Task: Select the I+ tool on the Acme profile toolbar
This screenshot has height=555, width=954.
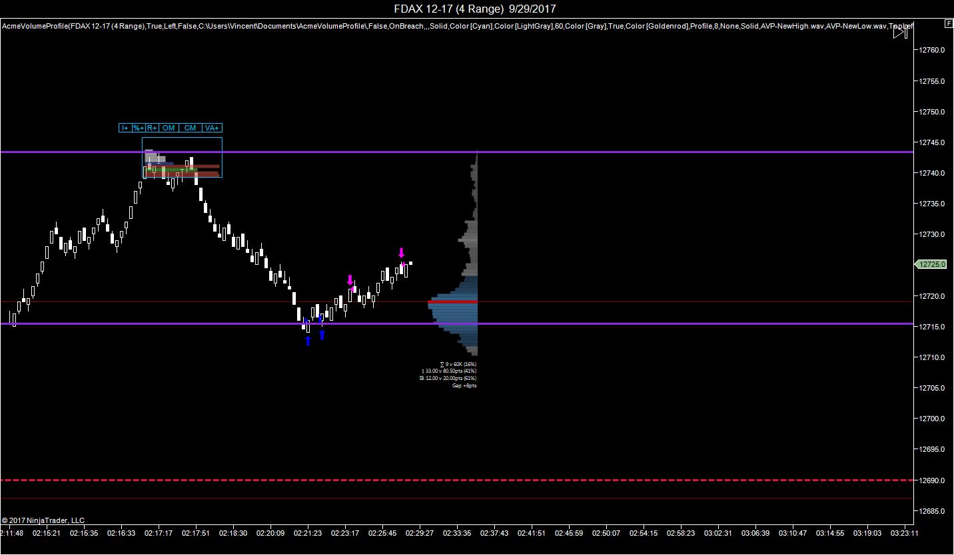Action: pos(124,128)
